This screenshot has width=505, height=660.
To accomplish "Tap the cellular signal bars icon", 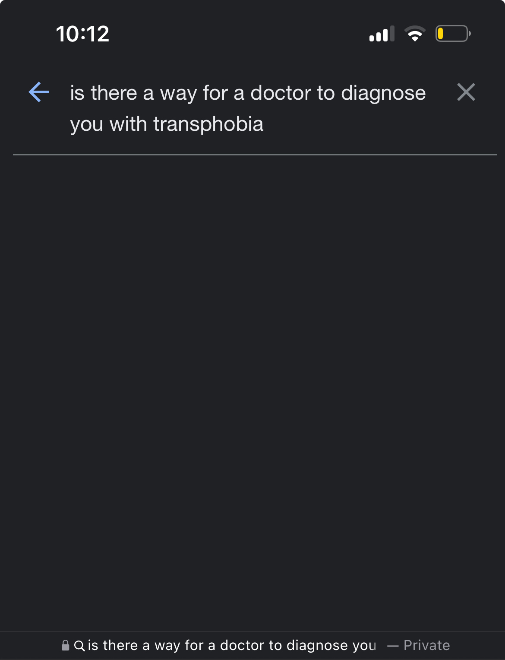I will (x=382, y=34).
